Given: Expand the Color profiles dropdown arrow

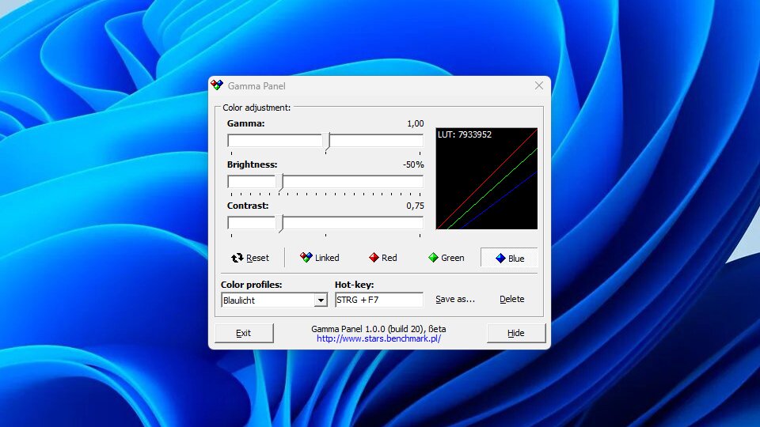Looking at the screenshot, I should pyautogui.click(x=321, y=300).
